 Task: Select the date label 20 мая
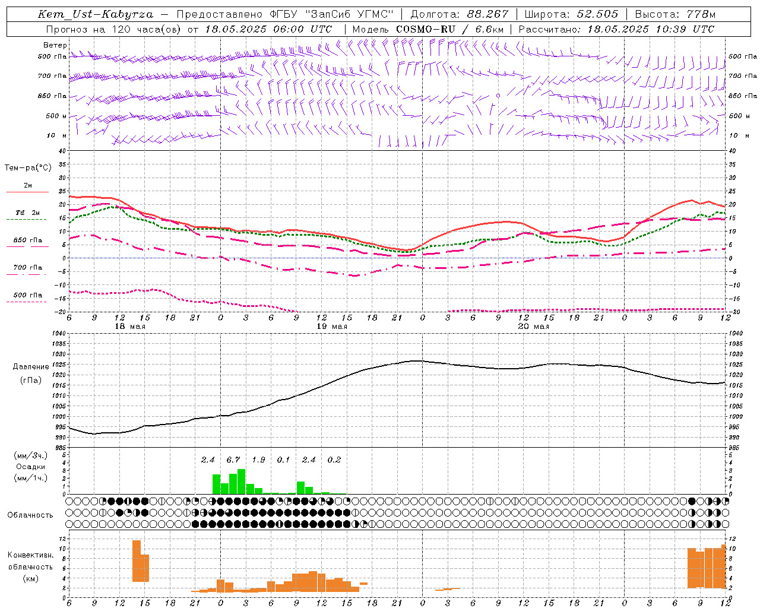(533, 327)
